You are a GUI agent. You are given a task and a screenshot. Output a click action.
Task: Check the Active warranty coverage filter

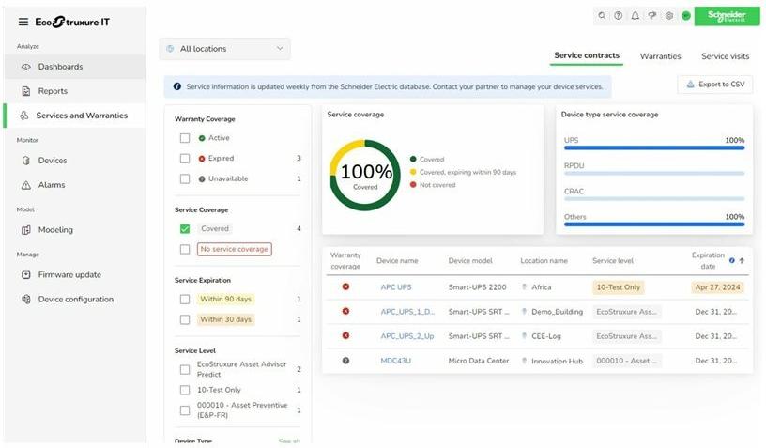click(185, 138)
